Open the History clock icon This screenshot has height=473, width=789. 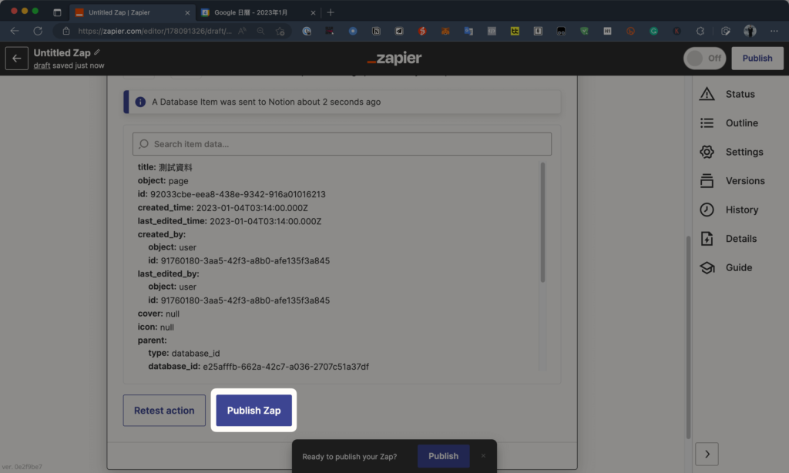click(x=707, y=210)
